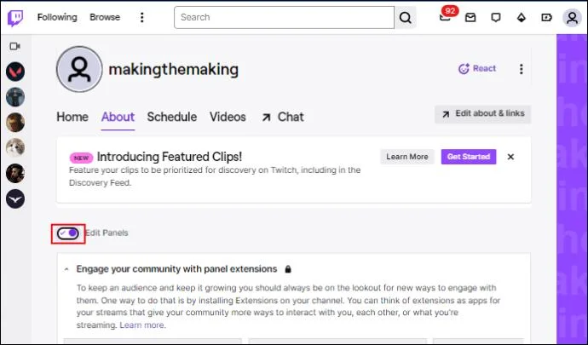Click the Get Started button
The width and height of the screenshot is (588, 345).
tap(469, 157)
